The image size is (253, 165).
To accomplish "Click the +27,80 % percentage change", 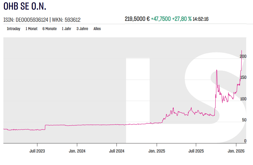I will 182,19.
